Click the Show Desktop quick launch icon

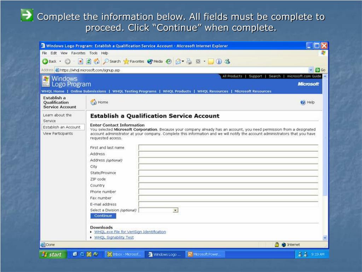pyautogui.click(x=75, y=254)
